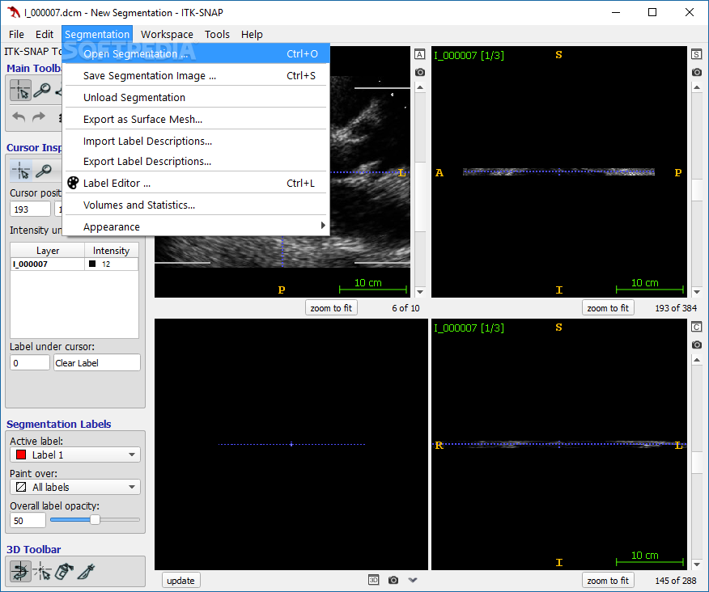Viewport: 709px width, 592px height.
Task: Take snapshot of the axial view
Action: point(419,72)
